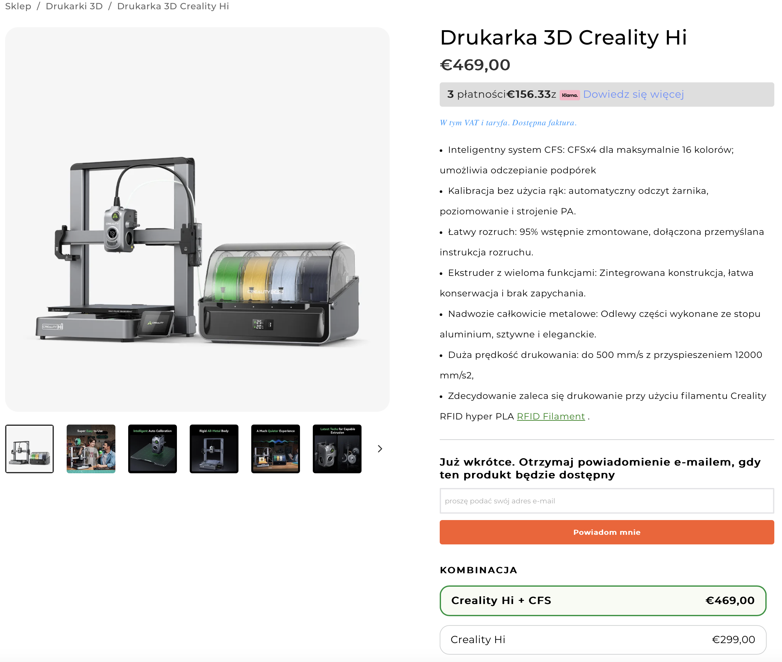View the Intelligent Auto Calibration thumbnail
This screenshot has width=782, height=662.
(x=153, y=449)
